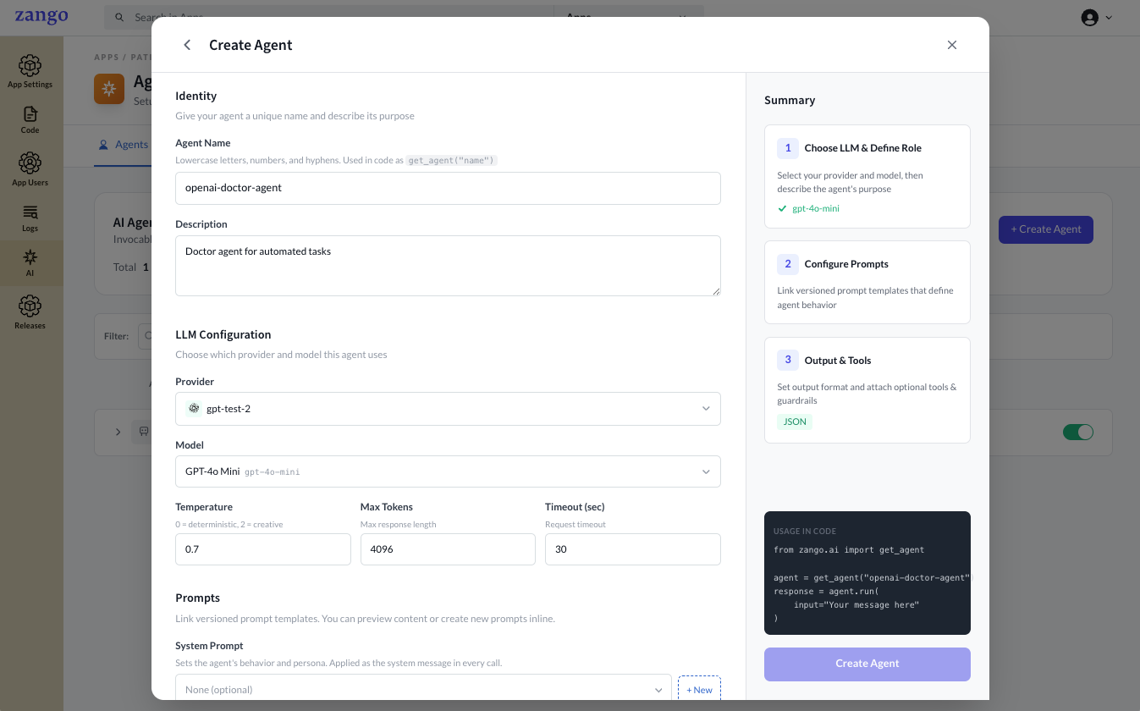Click + New system prompt button
Screen dimensions: 1140x711
[x=699, y=690]
